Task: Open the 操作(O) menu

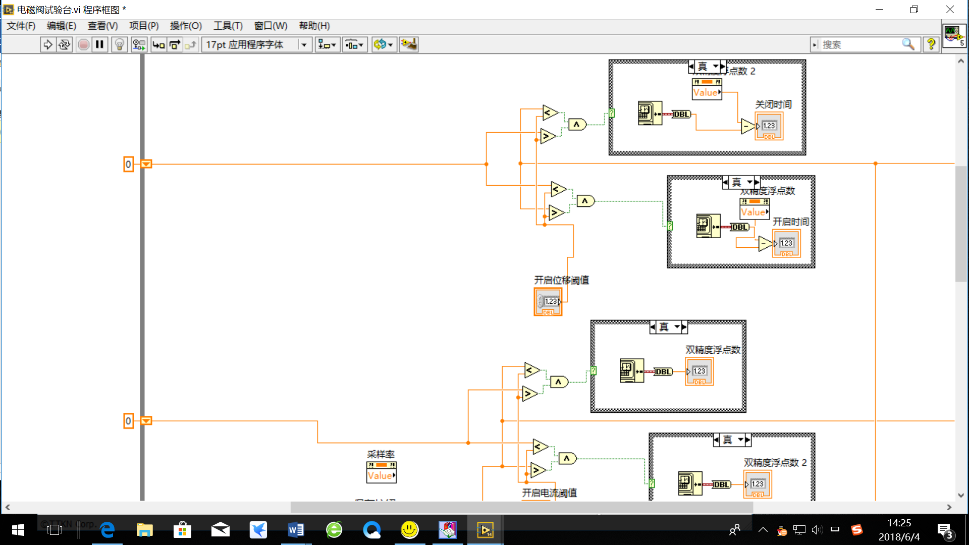Action: pos(186,26)
